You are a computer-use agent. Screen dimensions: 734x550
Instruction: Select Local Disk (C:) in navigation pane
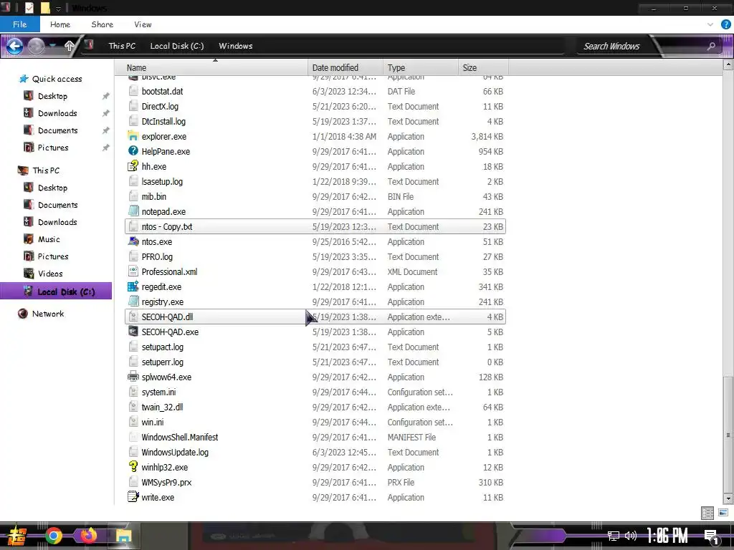coord(56,291)
